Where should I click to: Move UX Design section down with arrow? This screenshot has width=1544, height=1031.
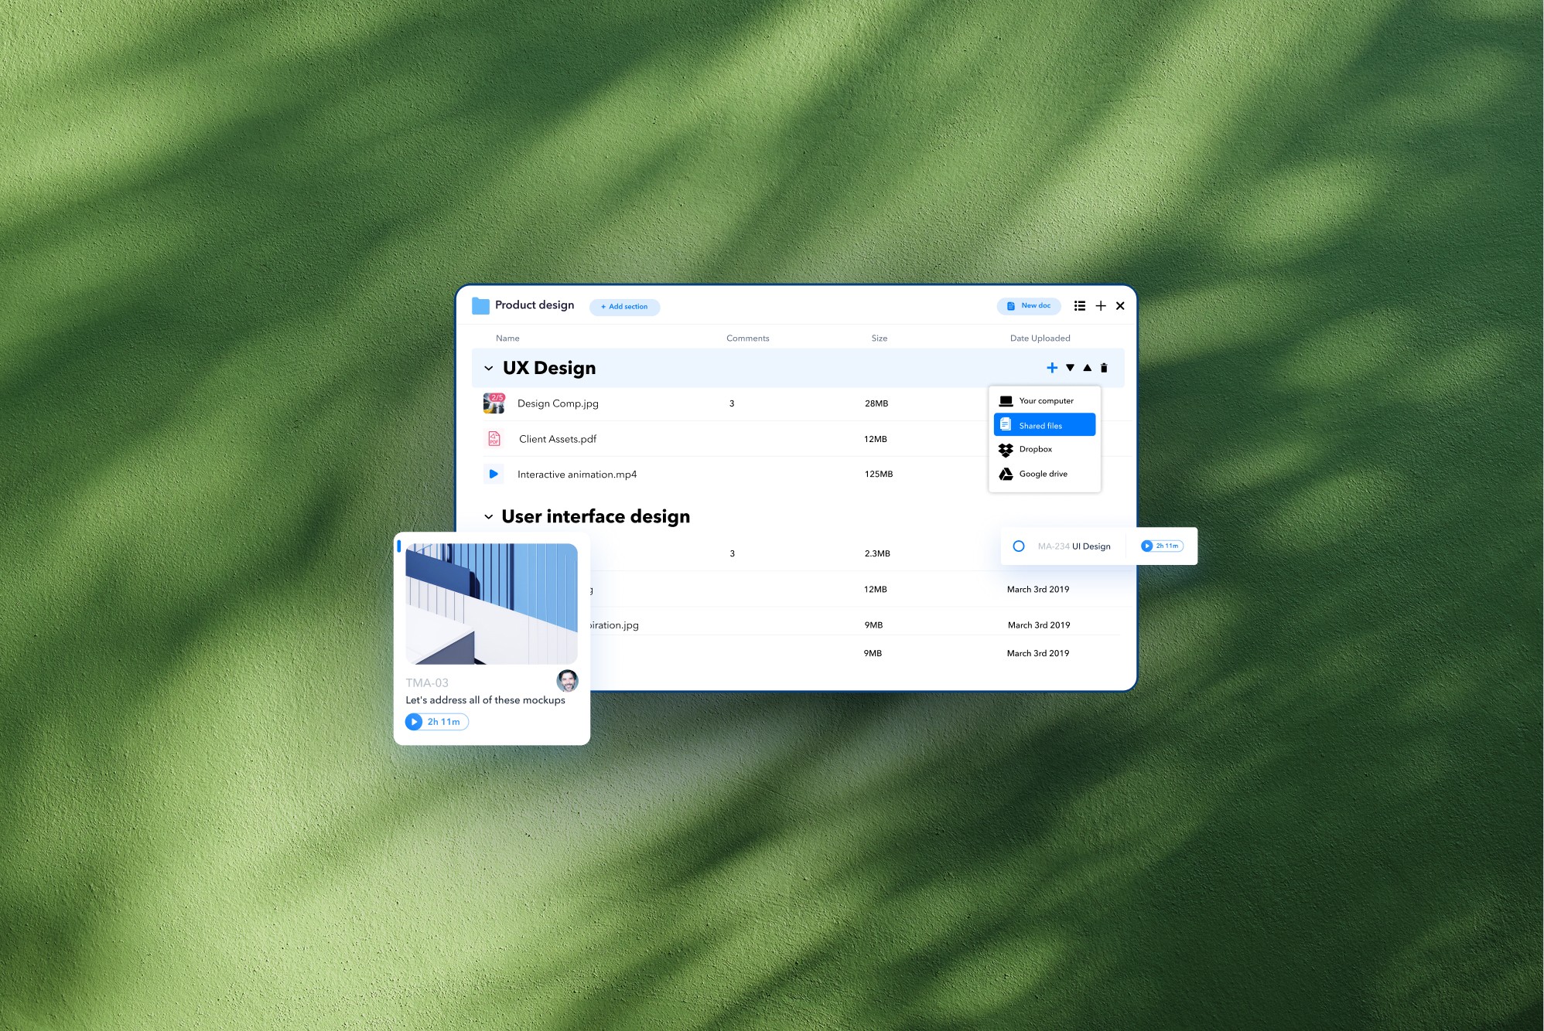point(1070,368)
